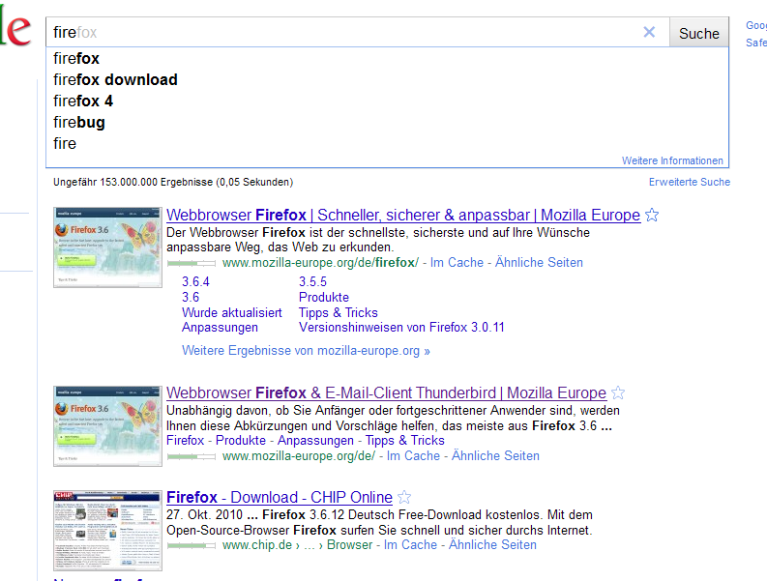Star the 'E-Mail-Client Thunderbird' result

pyautogui.click(x=618, y=393)
